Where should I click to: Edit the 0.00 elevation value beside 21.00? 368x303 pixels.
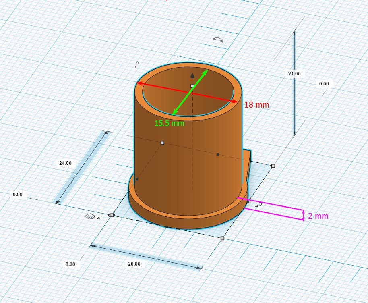324,84
